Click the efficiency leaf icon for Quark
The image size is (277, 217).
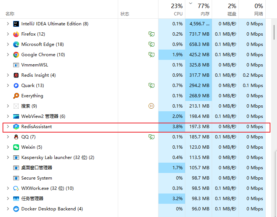click(x=152, y=86)
